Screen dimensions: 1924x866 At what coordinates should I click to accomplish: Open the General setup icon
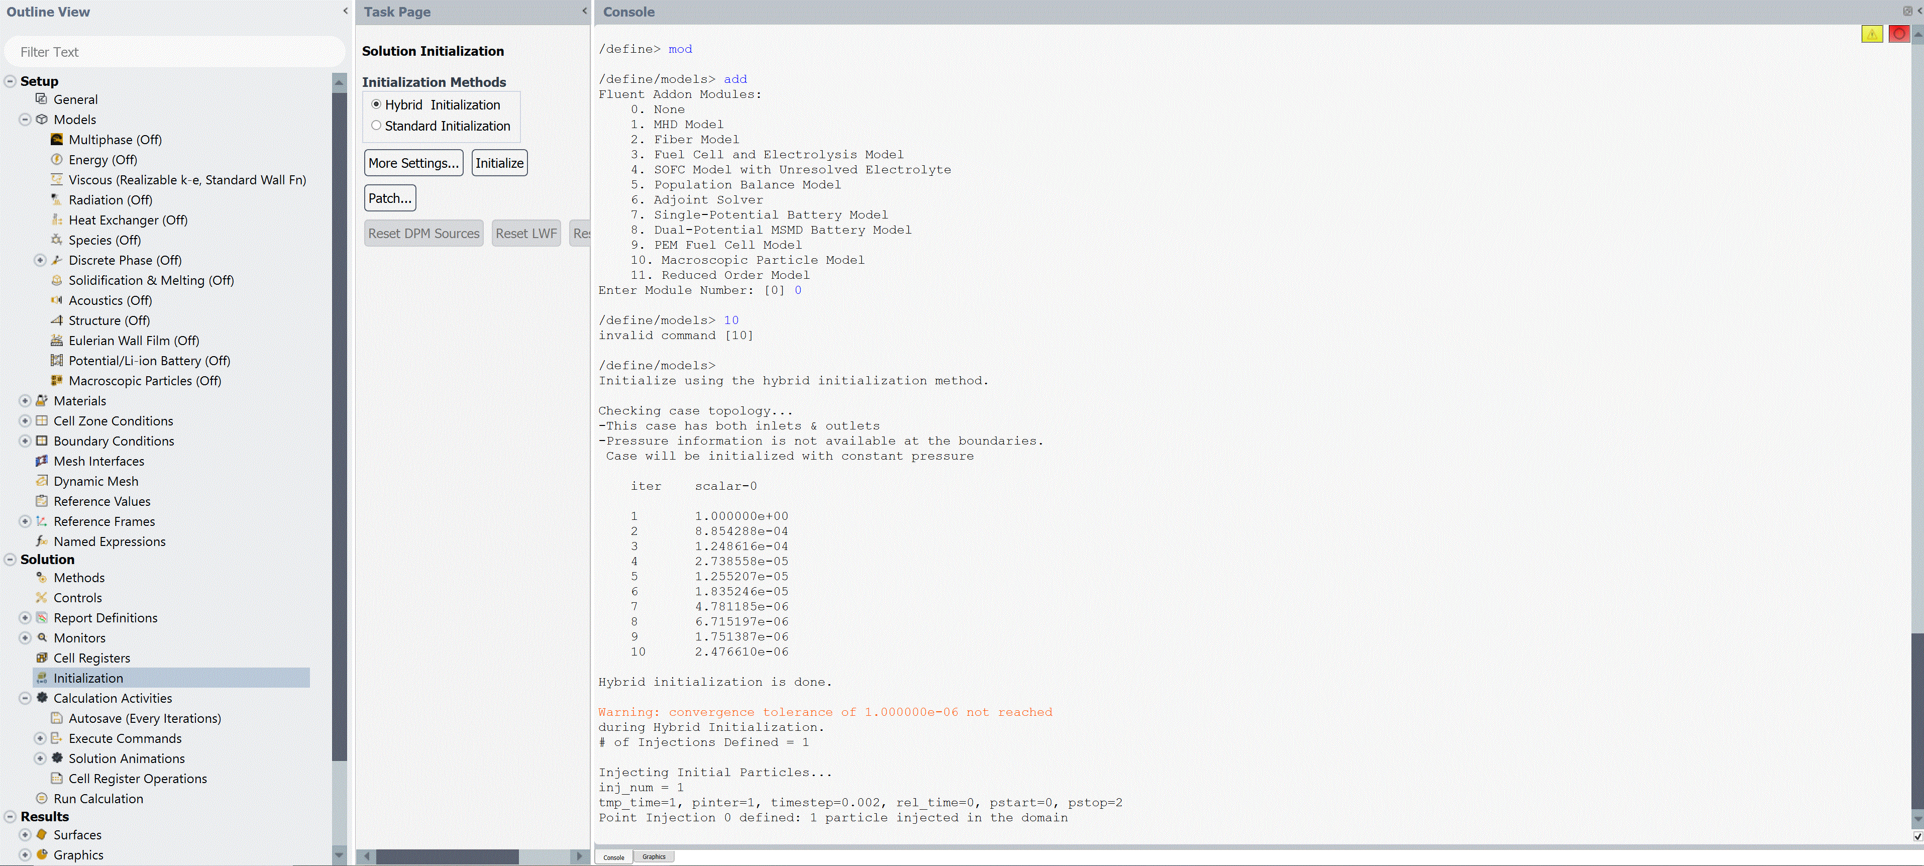click(42, 99)
